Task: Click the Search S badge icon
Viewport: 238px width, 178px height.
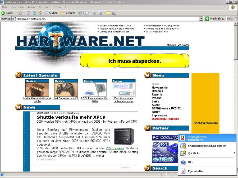Action: coord(148,168)
